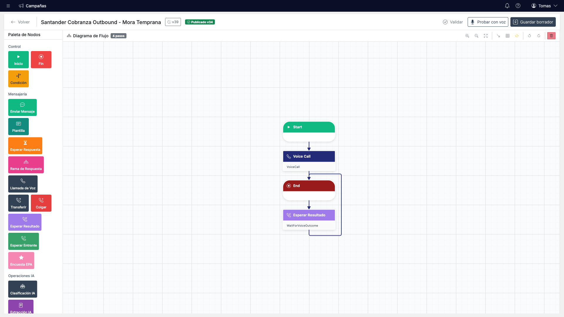Choose the Llamada de Voz palette node
Screen dimensions: 564x317
tap(23, 184)
